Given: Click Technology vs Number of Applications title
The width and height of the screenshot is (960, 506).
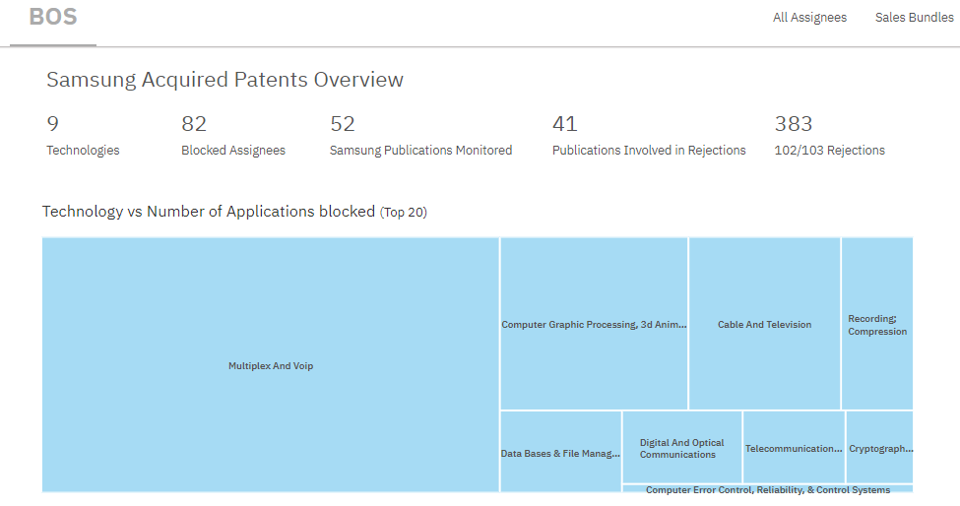Looking at the screenshot, I should point(209,212).
